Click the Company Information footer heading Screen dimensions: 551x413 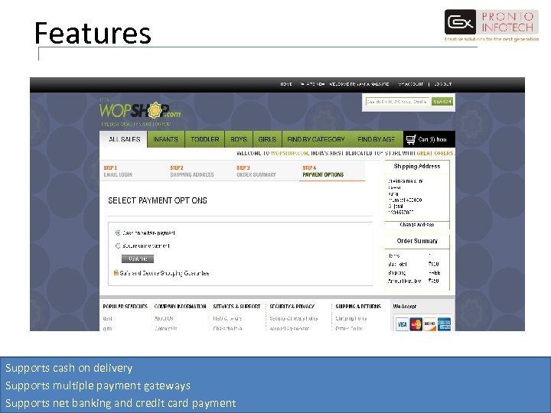(x=181, y=307)
